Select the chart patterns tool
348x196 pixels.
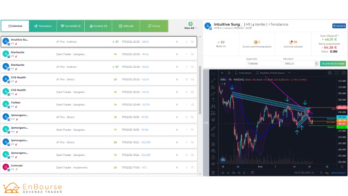(213, 107)
